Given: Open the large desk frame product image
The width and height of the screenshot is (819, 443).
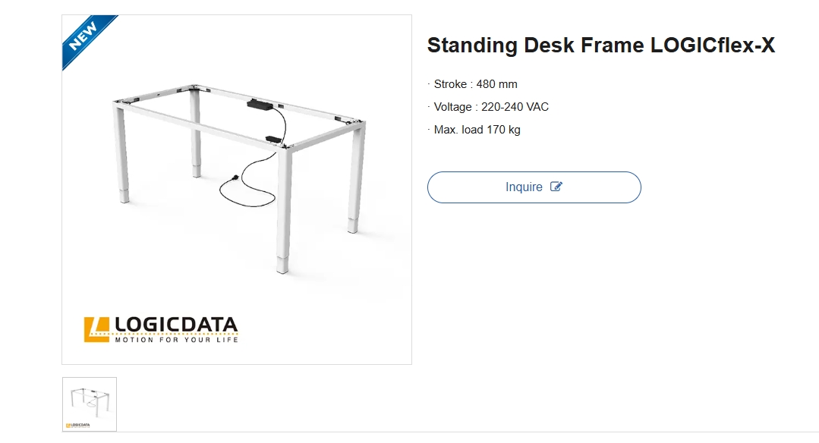Looking at the screenshot, I should pyautogui.click(x=237, y=190).
